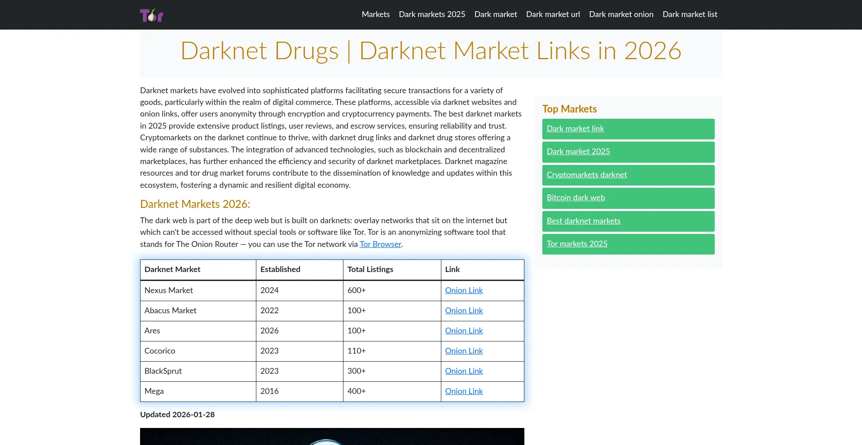Click the Darknet Markets 2026 subheading
This screenshot has width=862, height=445.
click(x=195, y=204)
